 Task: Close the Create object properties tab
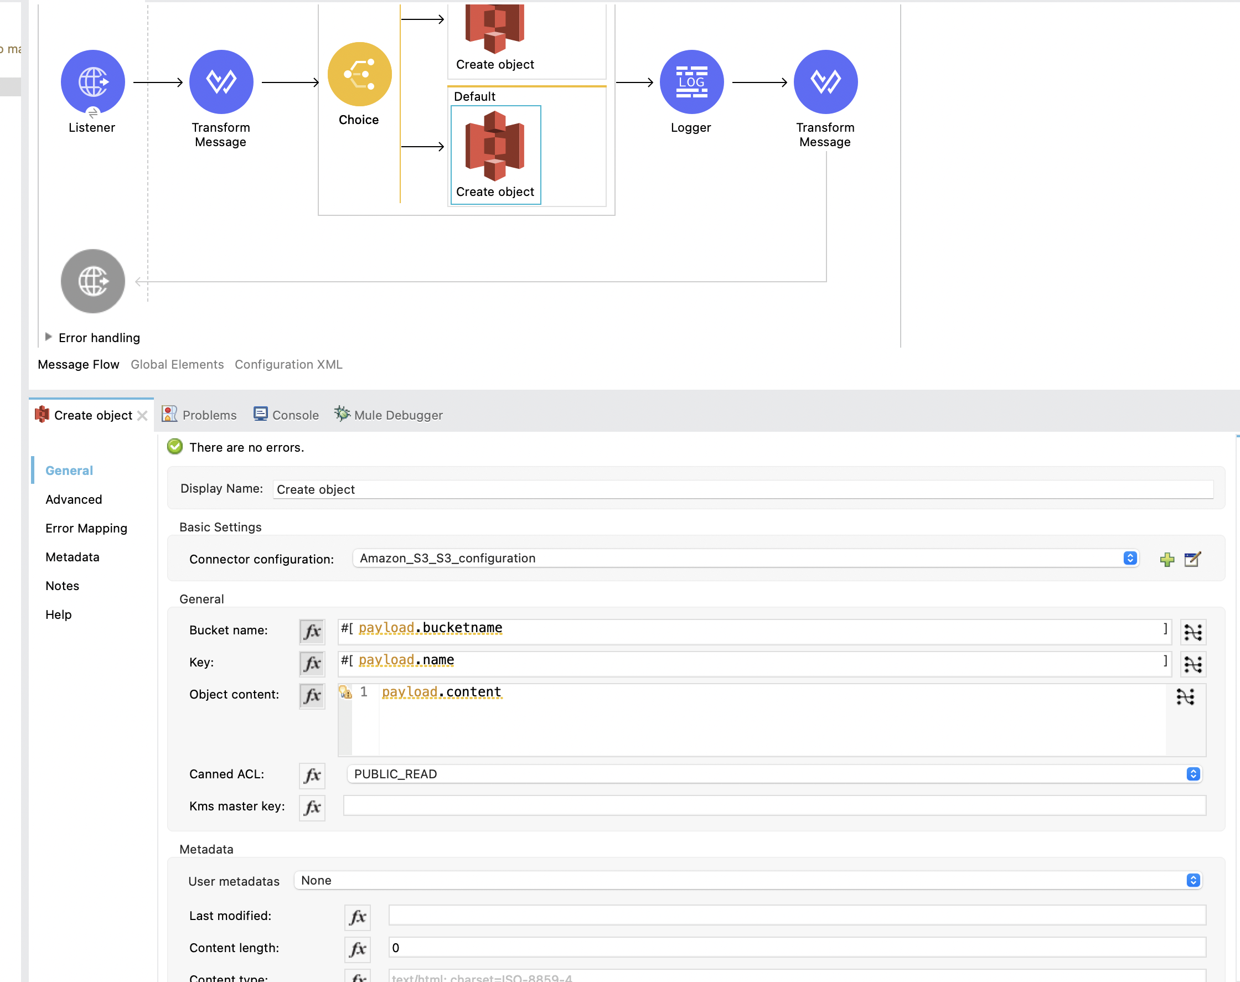pyautogui.click(x=143, y=415)
